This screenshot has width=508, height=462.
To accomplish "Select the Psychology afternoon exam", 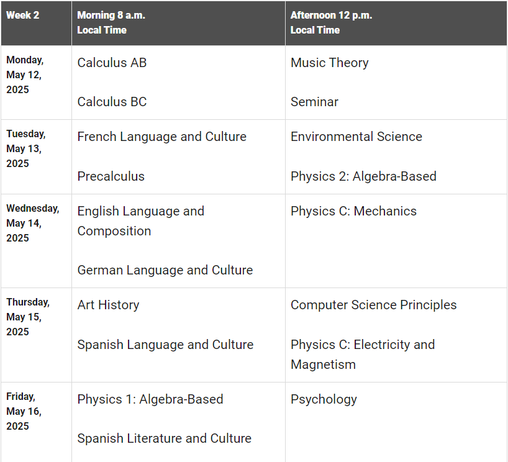I will (324, 399).
